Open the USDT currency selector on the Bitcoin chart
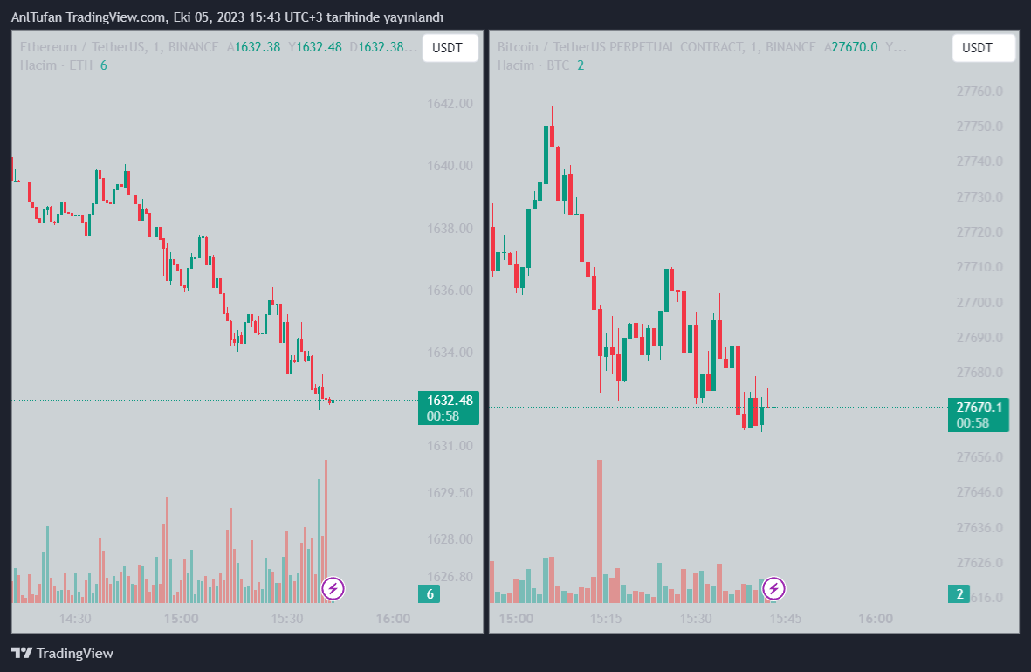Viewport: 1031px width, 672px height. pos(983,48)
